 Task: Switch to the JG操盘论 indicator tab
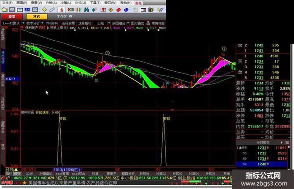pos(46,174)
